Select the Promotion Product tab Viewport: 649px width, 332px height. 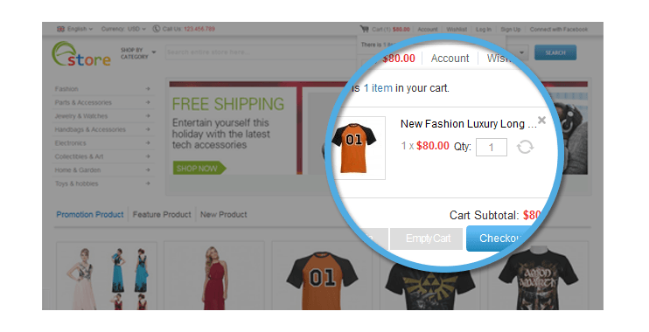point(90,215)
